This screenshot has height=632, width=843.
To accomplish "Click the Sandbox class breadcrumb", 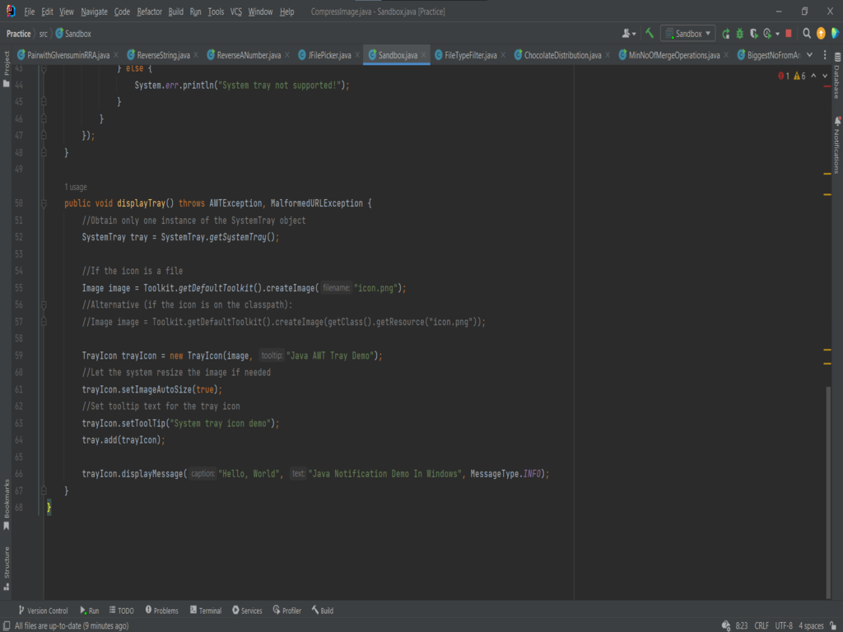I will point(73,33).
